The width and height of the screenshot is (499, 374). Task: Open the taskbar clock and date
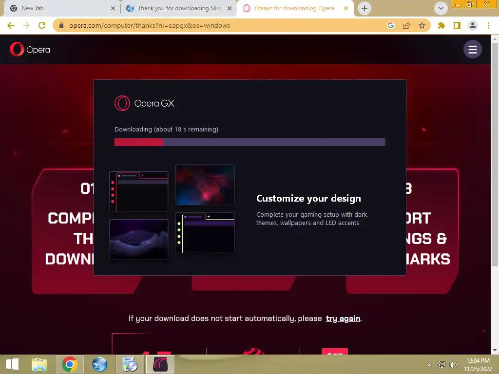pos(478,365)
